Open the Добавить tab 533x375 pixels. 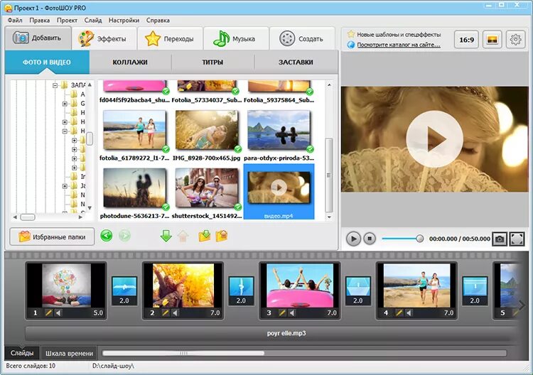pyautogui.click(x=38, y=38)
